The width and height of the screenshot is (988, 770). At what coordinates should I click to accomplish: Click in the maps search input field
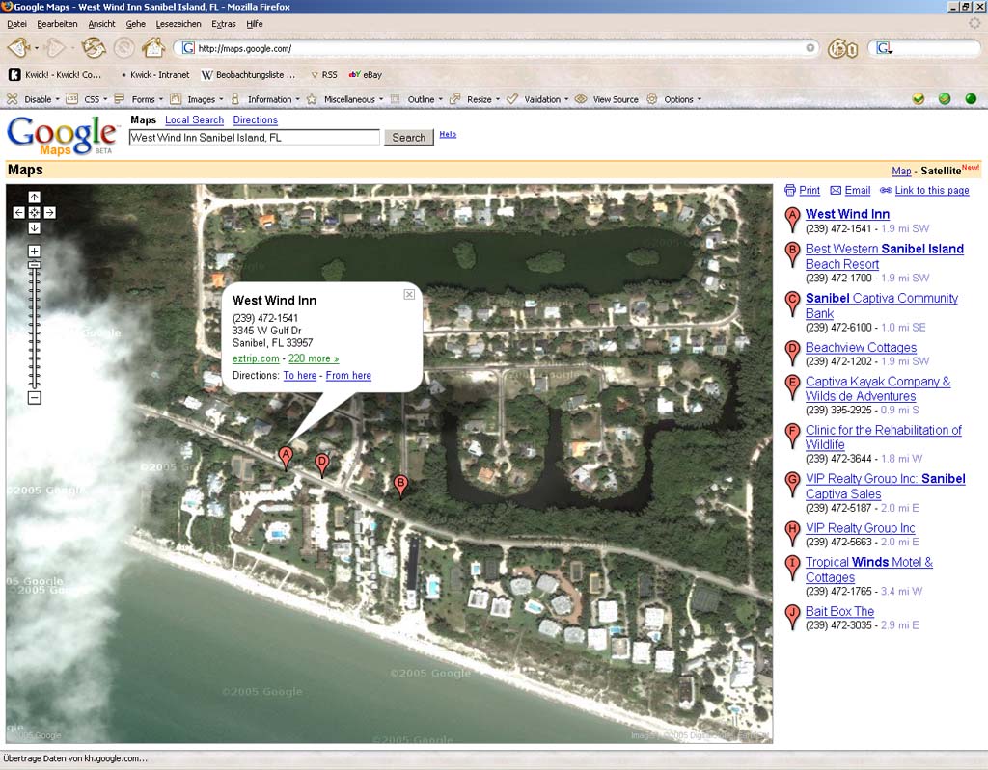(x=255, y=137)
